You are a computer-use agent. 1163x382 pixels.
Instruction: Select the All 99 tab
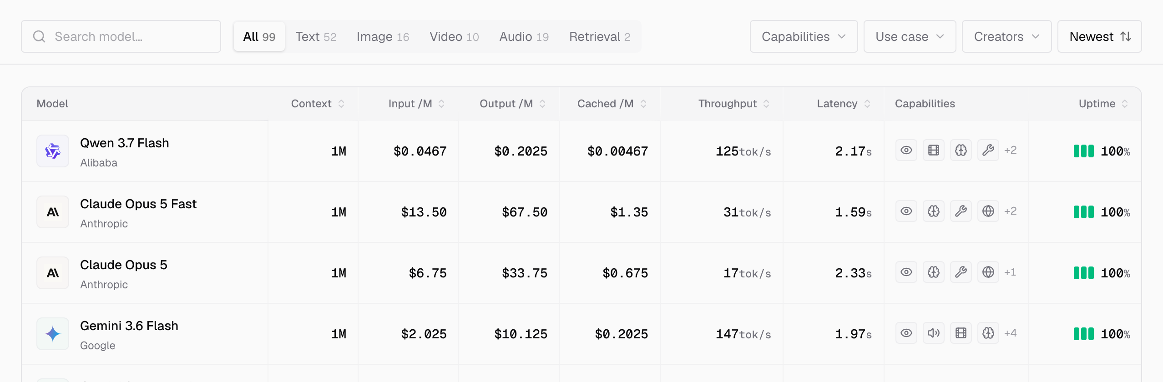coord(259,36)
